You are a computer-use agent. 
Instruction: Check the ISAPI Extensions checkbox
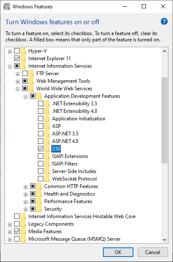(x=41, y=156)
